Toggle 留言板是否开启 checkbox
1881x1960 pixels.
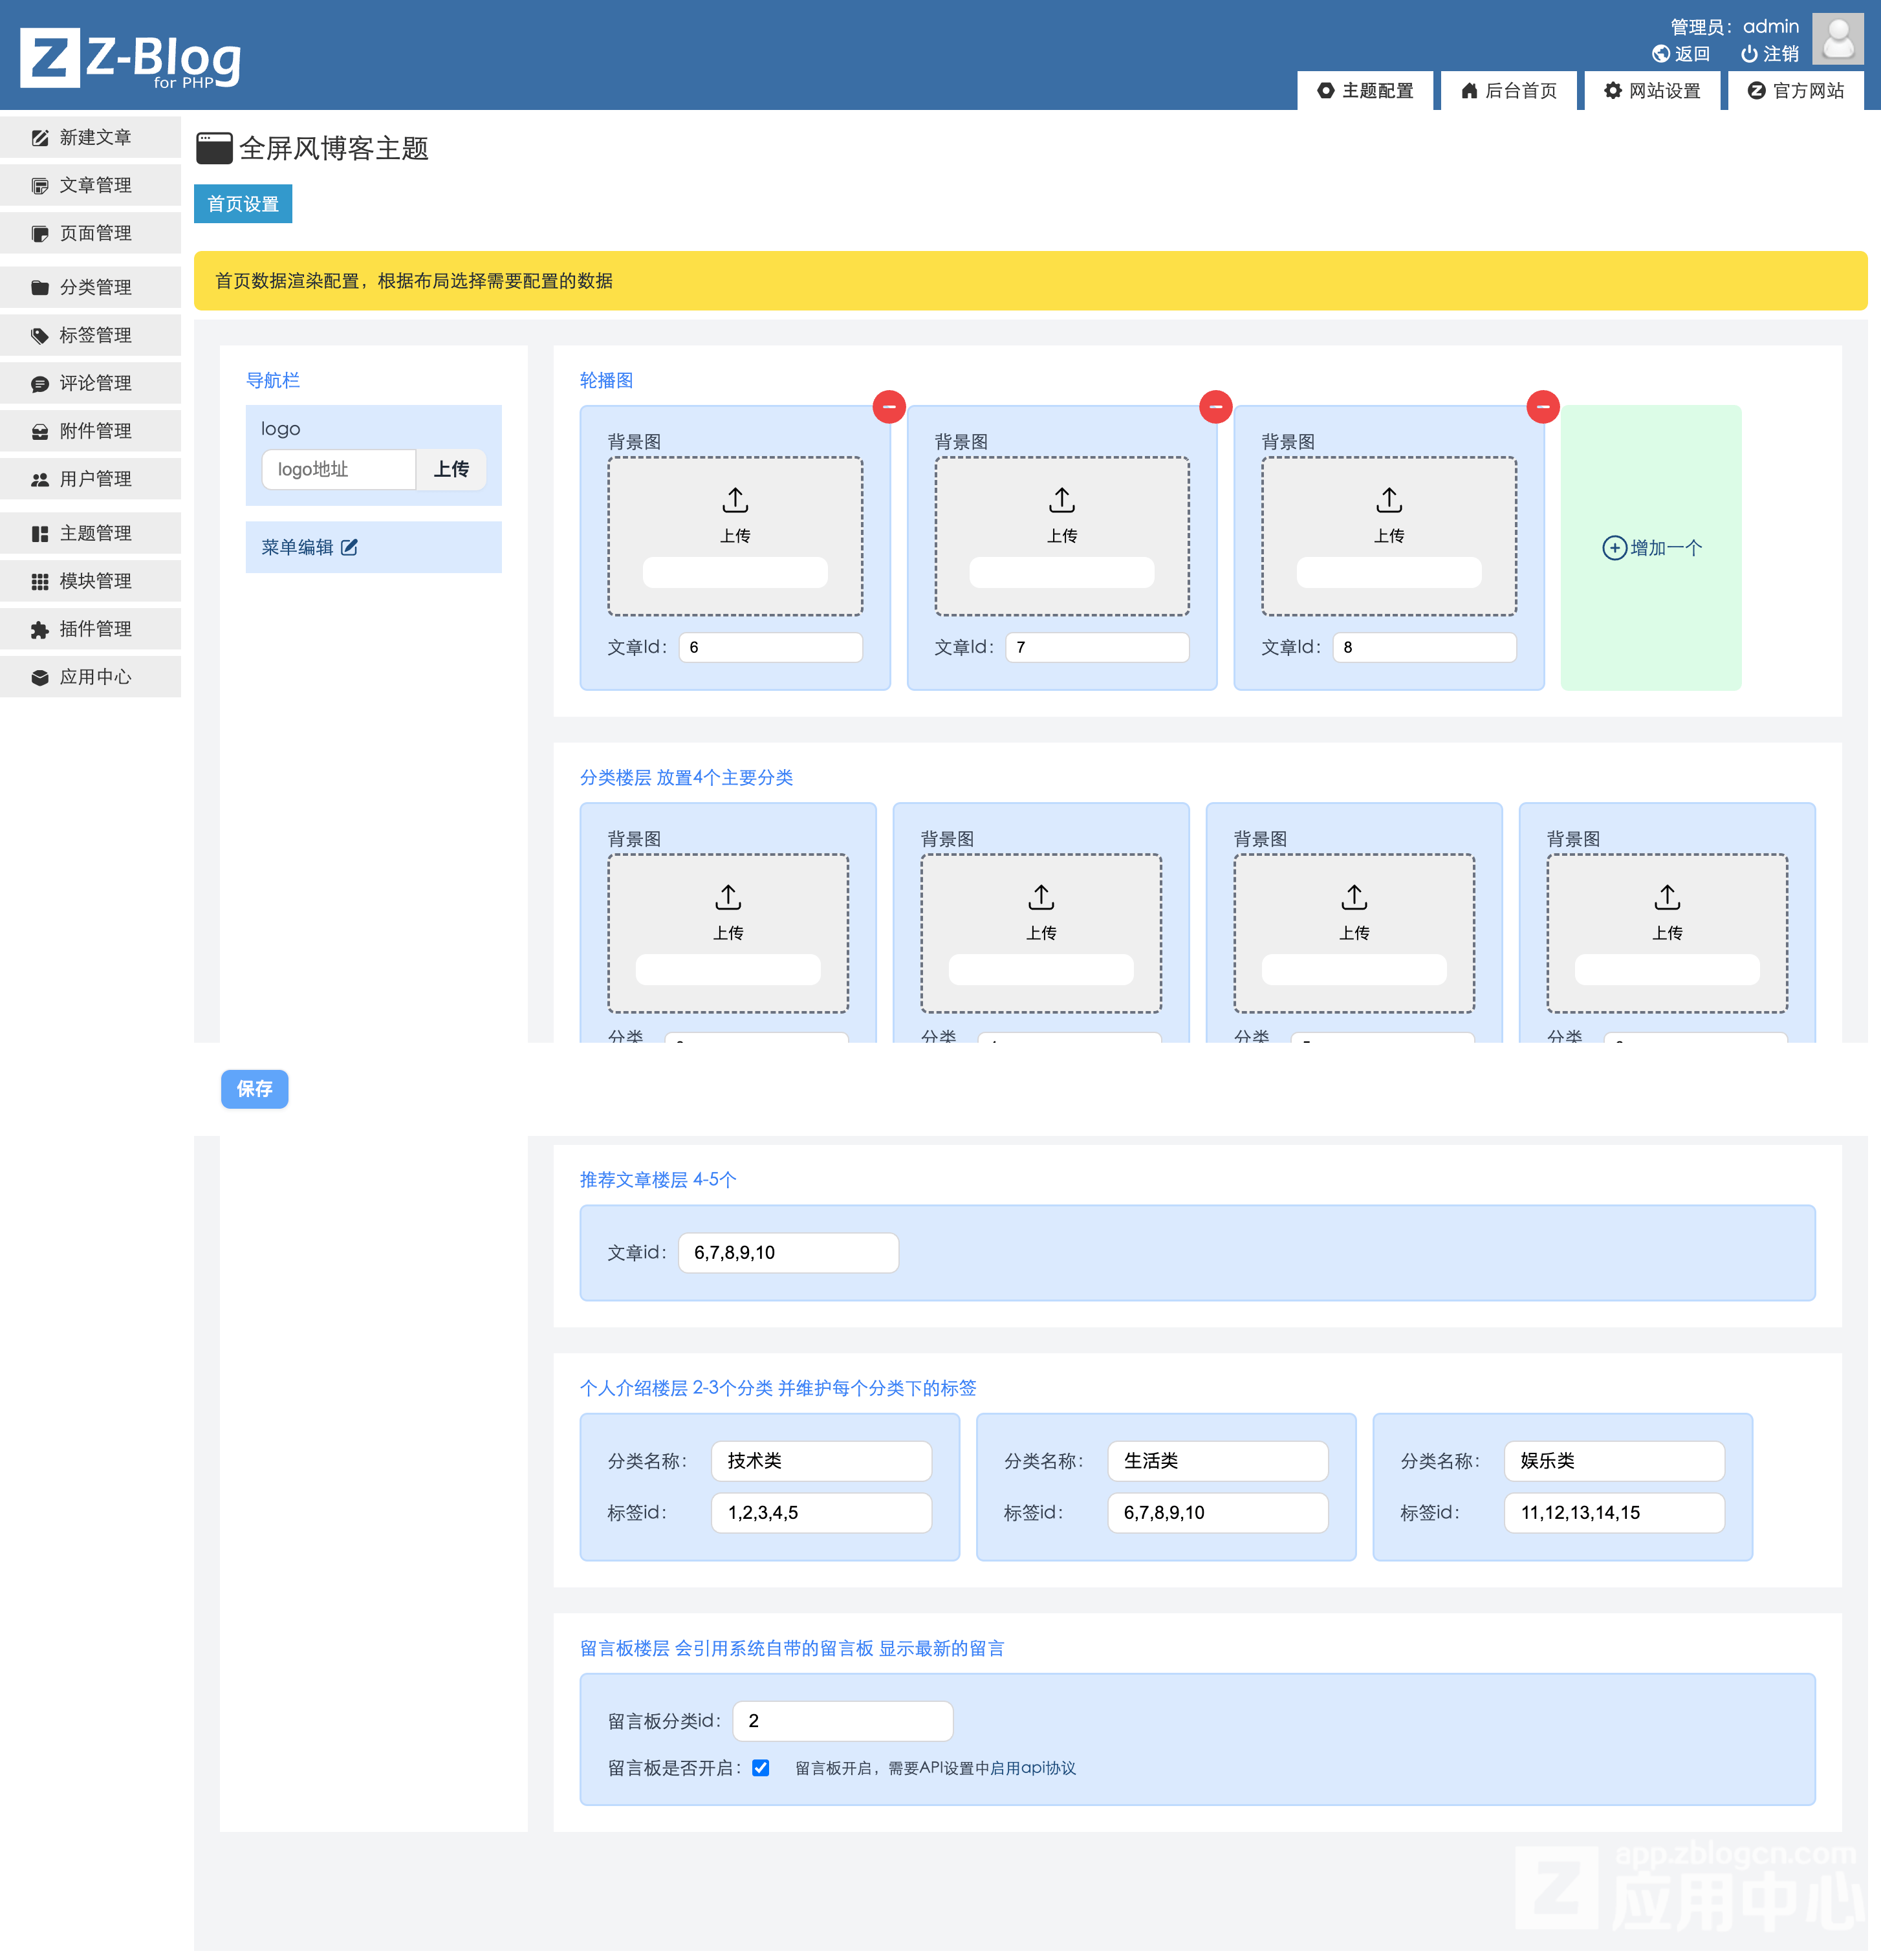click(761, 1768)
